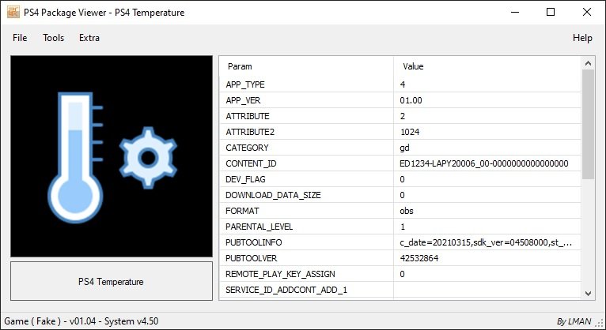Open the Extra menu
Screen dimensions: 606x330
click(89, 38)
